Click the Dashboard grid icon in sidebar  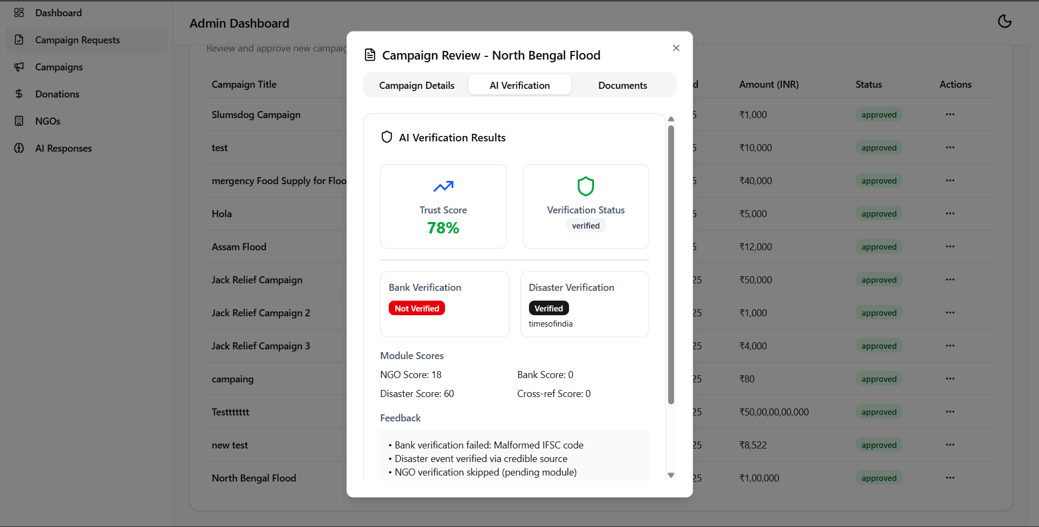pos(19,12)
